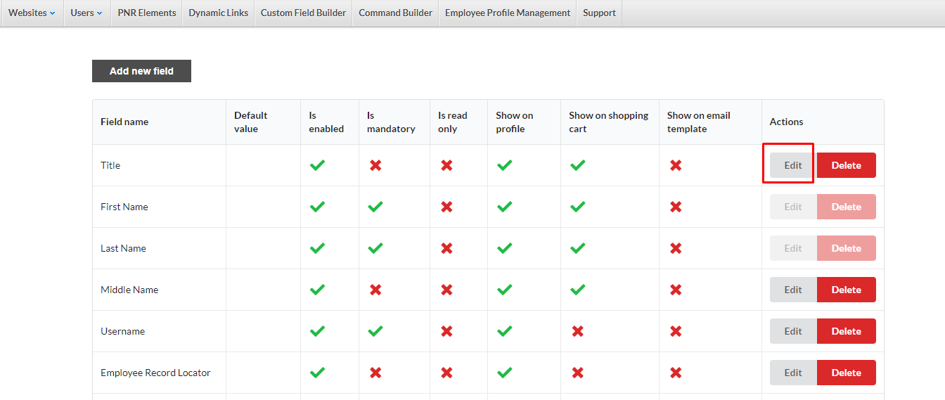
Task: Click Title row Is enabled checkmark
Action: (318, 165)
